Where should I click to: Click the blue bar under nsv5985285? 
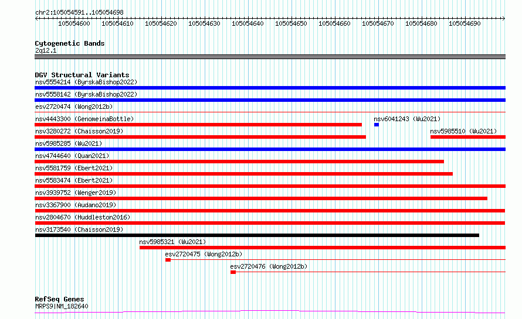[x=270, y=149]
